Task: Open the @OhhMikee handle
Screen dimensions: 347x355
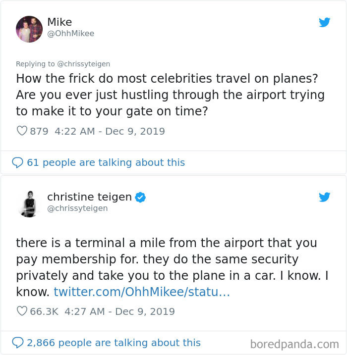Action: [70, 34]
